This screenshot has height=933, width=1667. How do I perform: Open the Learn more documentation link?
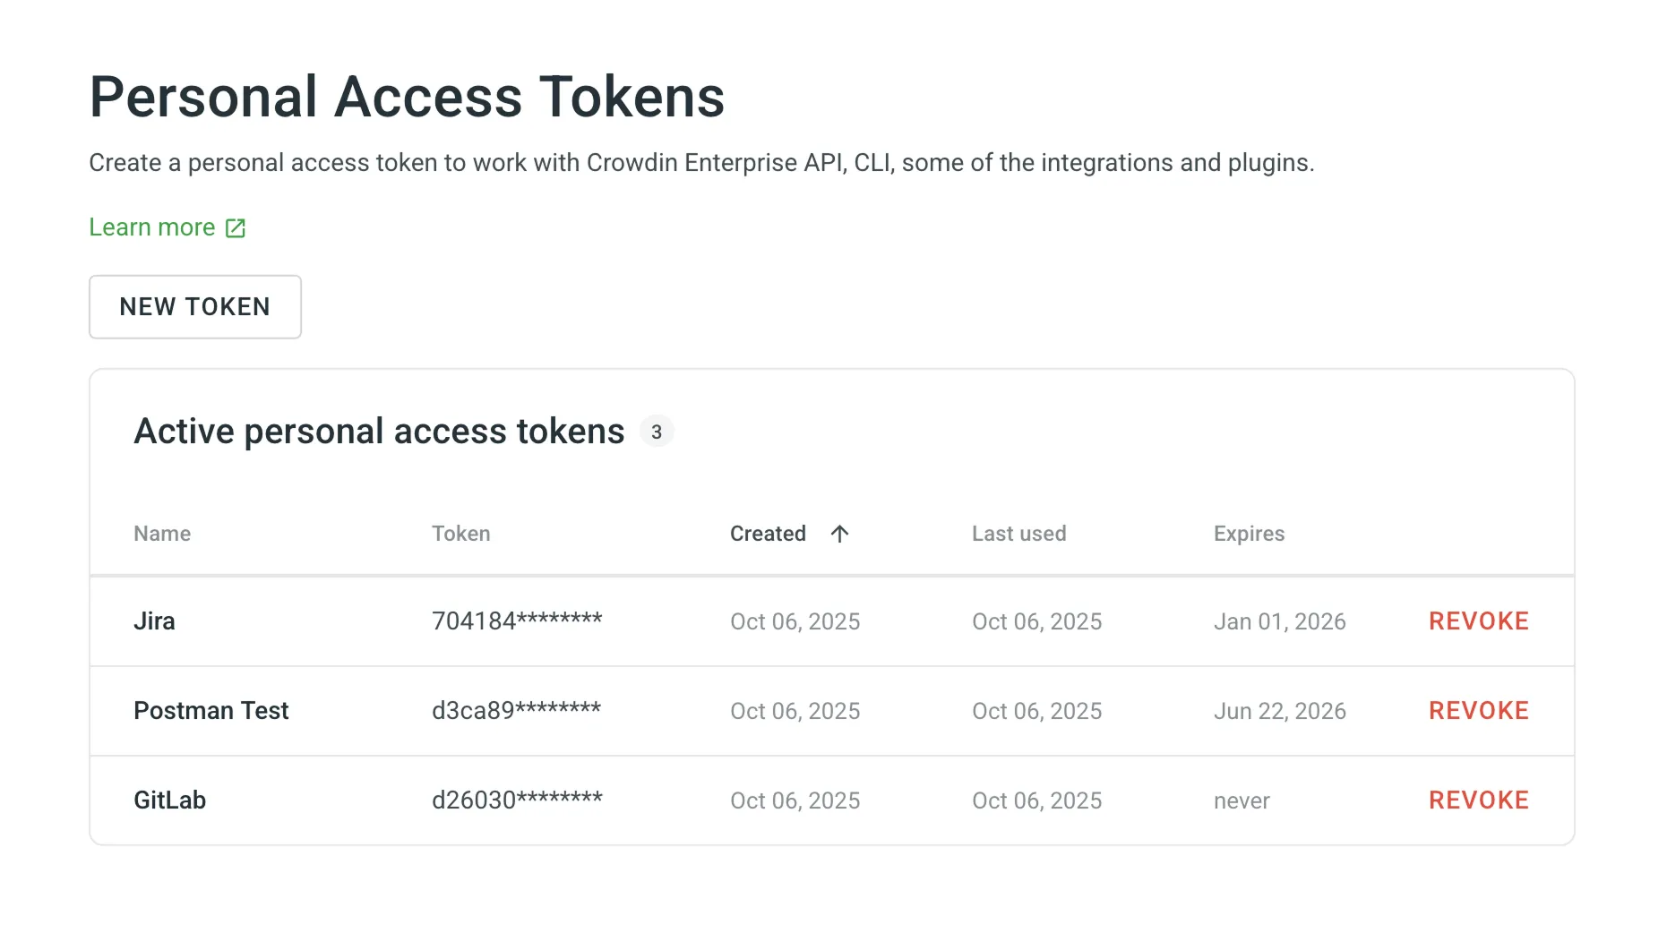coord(151,227)
